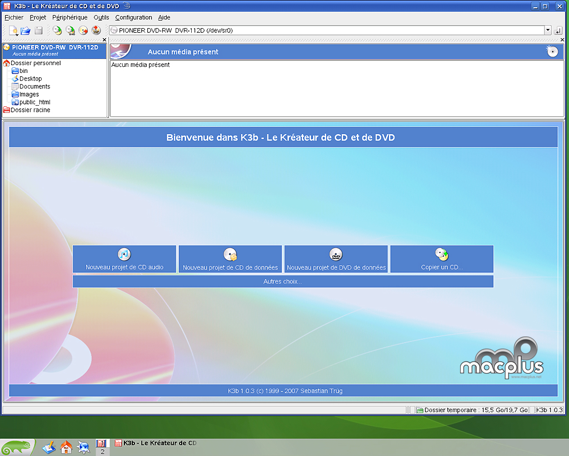Image resolution: width=569 pixels, height=456 pixels.
Task: Select the PIONEER DVD-RW DVR-112D device in the tree
Action: (x=54, y=51)
